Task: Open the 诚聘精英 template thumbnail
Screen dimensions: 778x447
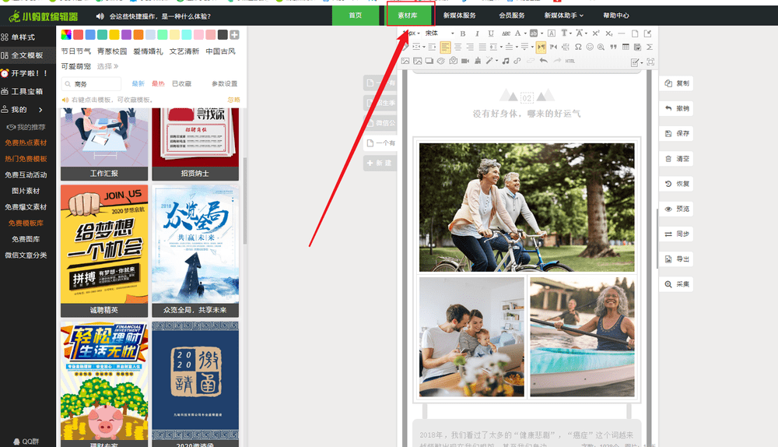Action: coord(104,251)
